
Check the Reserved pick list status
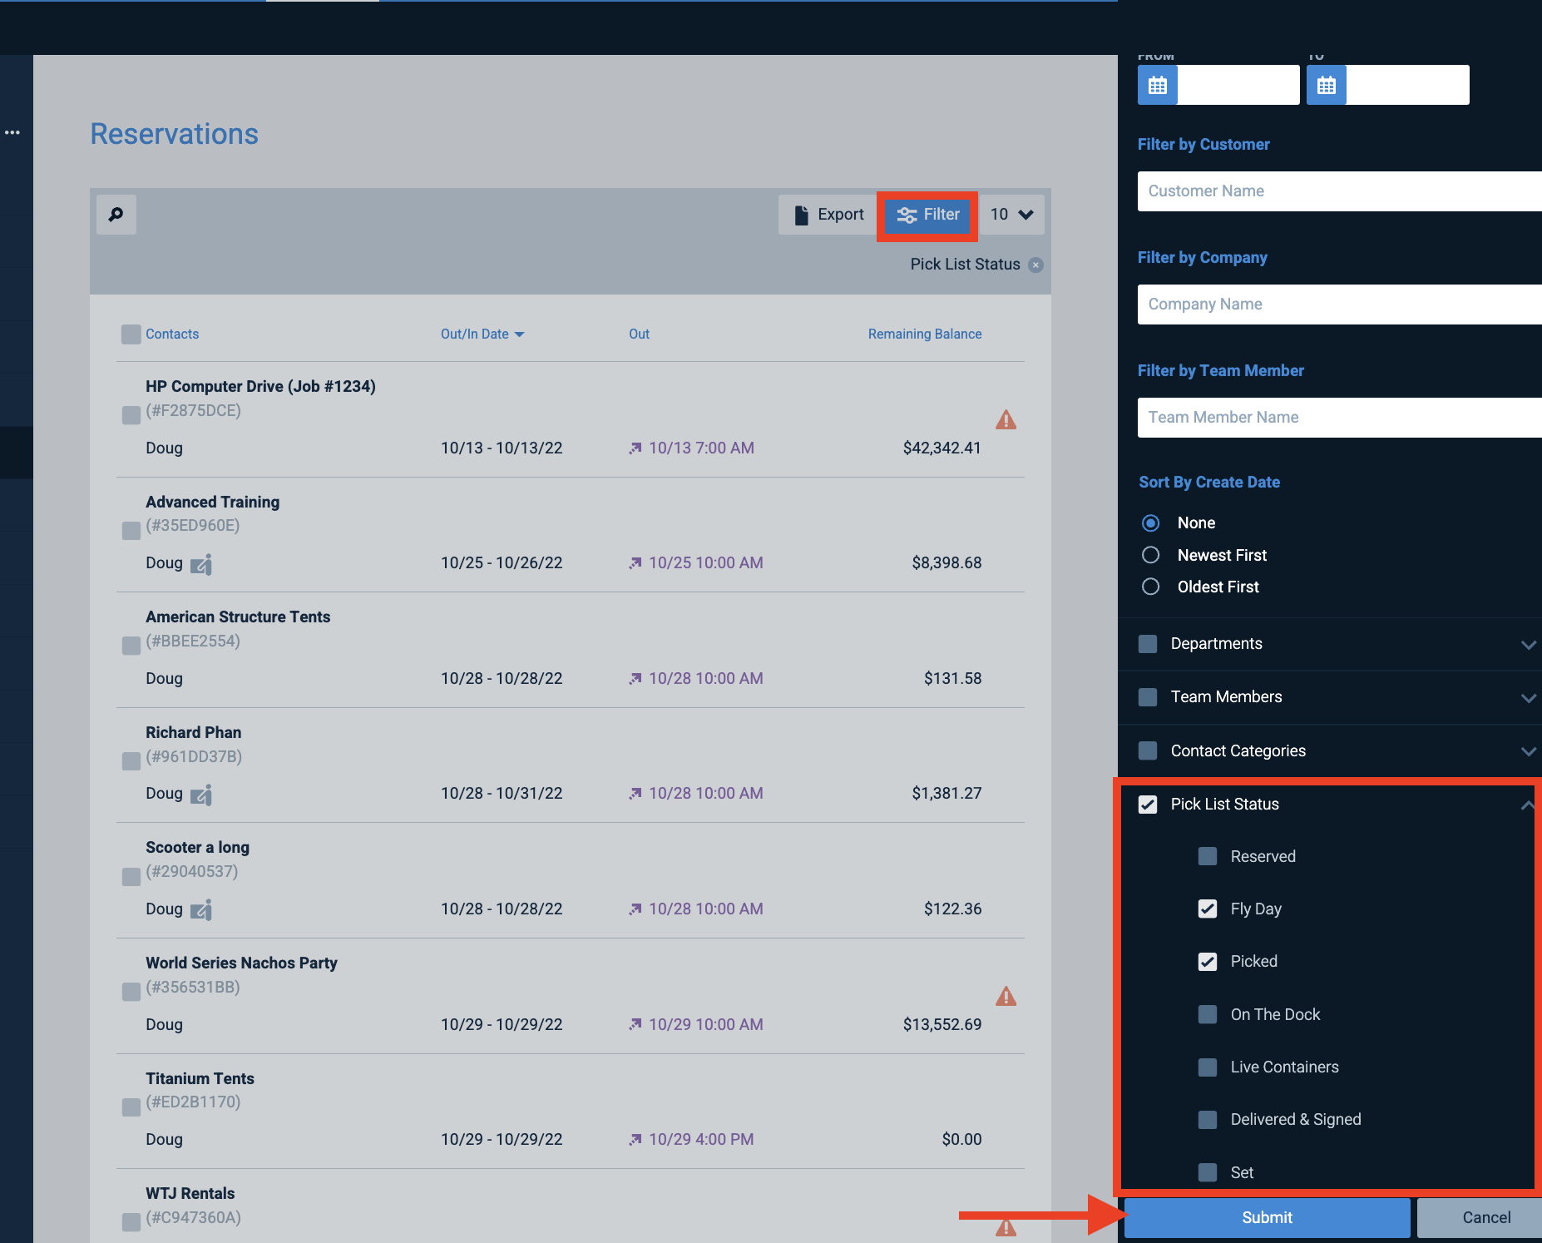(x=1208, y=856)
